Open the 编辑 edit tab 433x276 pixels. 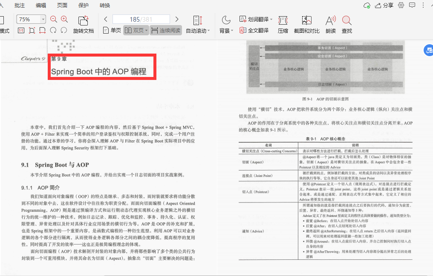click(x=41, y=6)
